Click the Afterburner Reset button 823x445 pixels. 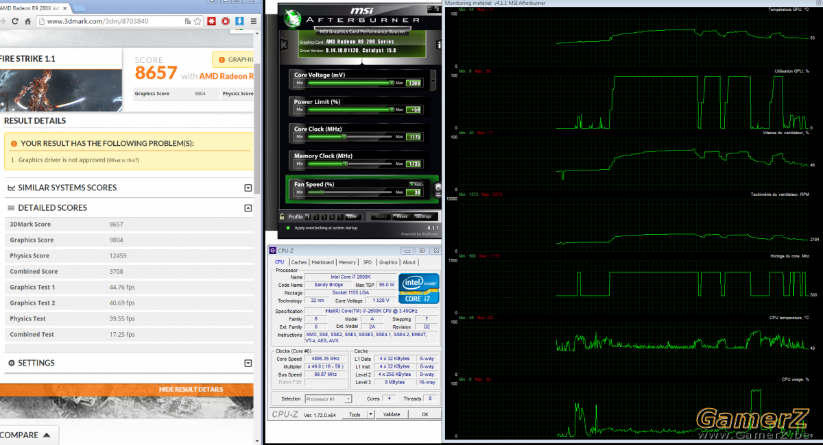tap(402, 216)
